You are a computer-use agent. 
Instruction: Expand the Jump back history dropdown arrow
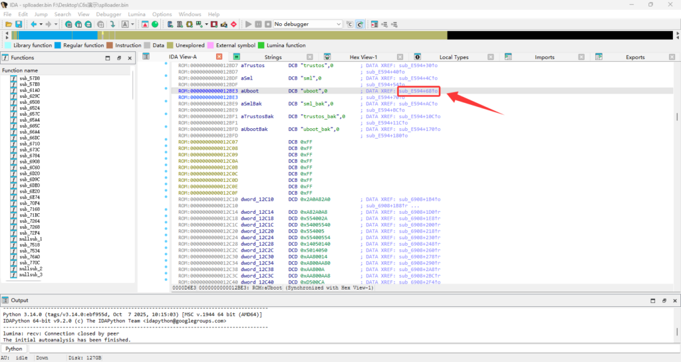[40, 25]
